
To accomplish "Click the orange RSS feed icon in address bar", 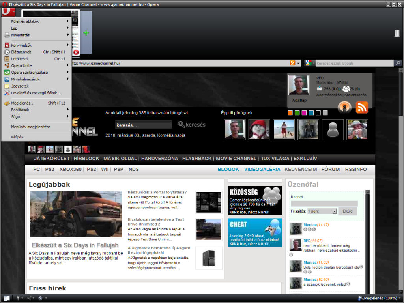I will click(x=292, y=63).
